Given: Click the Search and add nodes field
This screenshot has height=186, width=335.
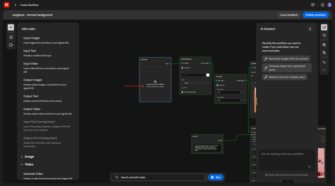Looking at the screenshot, I should pyautogui.click(x=158, y=177).
